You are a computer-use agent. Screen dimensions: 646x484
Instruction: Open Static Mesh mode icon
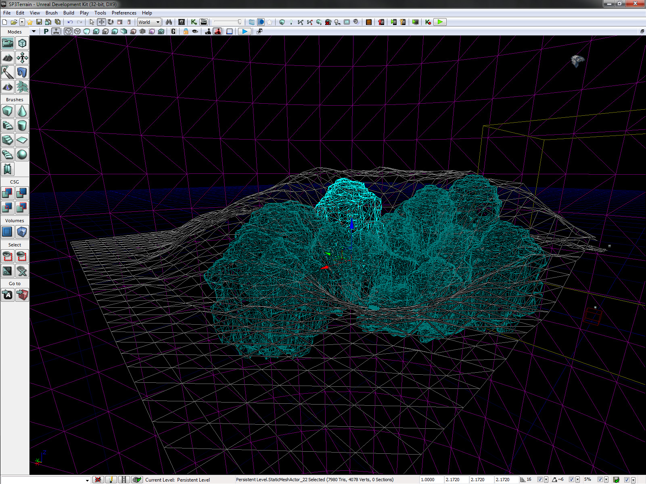coord(22,72)
